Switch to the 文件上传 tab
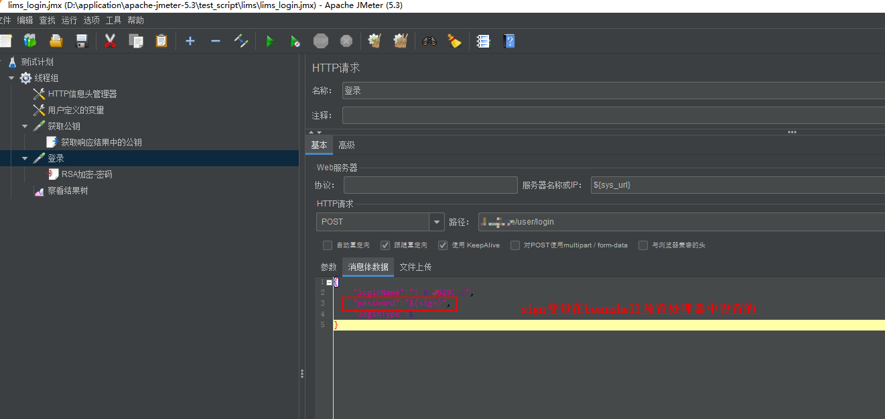The height and width of the screenshot is (419, 885). [416, 267]
